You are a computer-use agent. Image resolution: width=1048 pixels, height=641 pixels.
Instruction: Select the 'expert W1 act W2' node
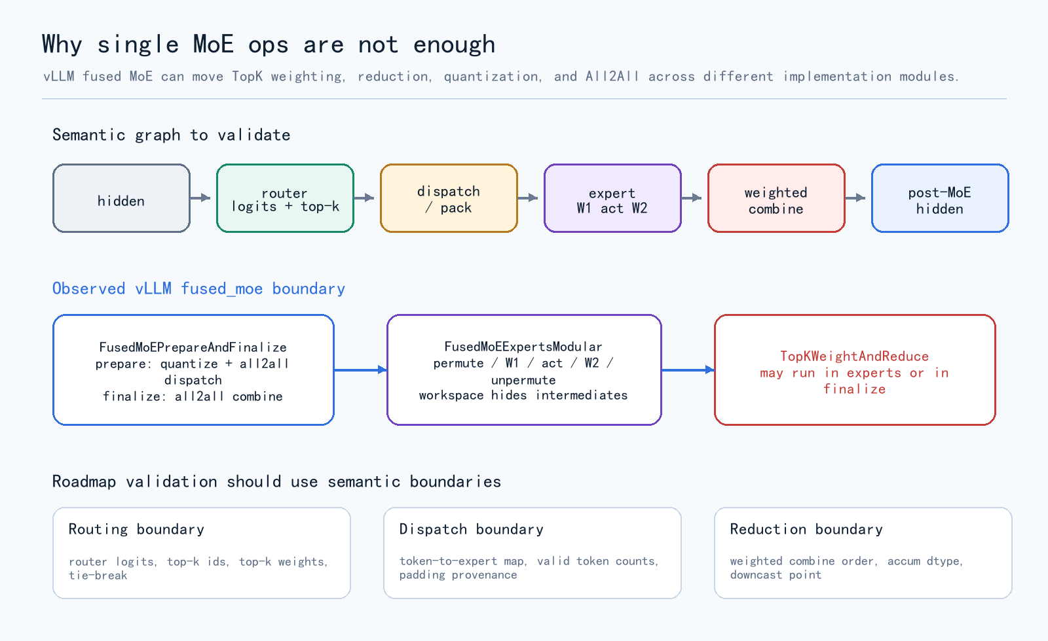click(x=612, y=198)
